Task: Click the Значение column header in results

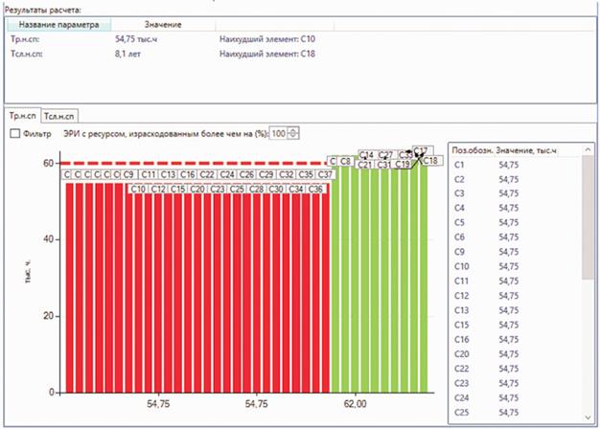Action: click(x=163, y=24)
